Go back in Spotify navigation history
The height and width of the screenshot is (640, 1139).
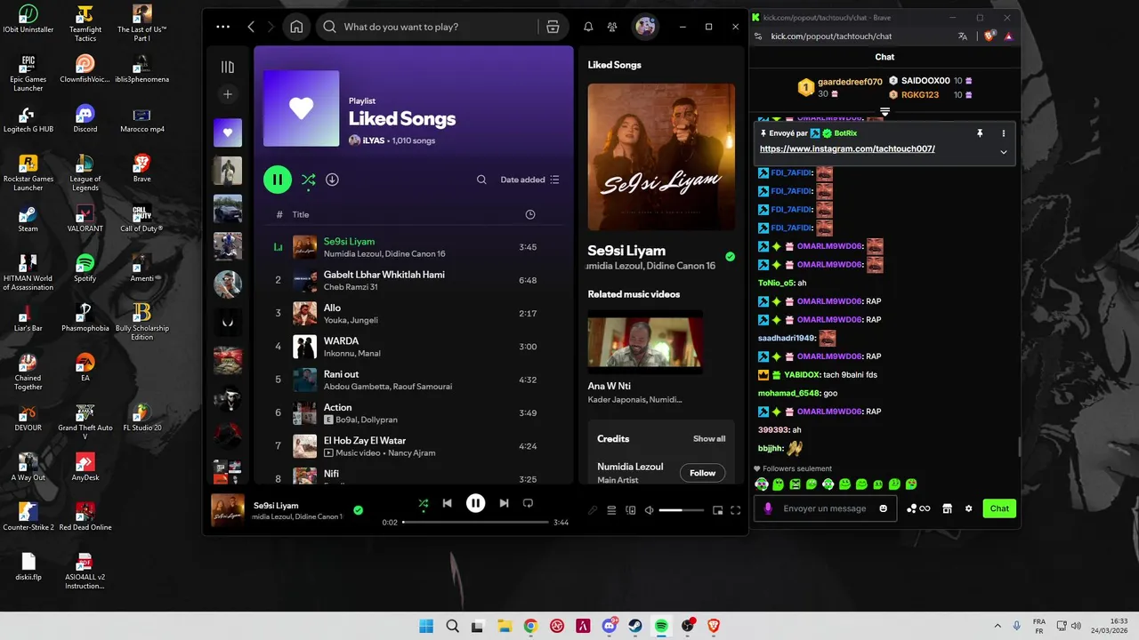click(x=251, y=27)
